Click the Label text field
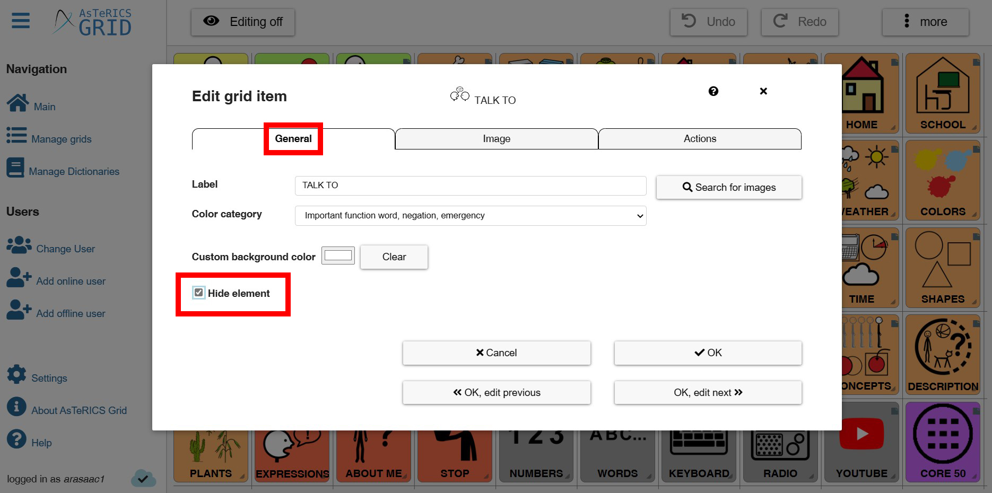 tap(471, 186)
